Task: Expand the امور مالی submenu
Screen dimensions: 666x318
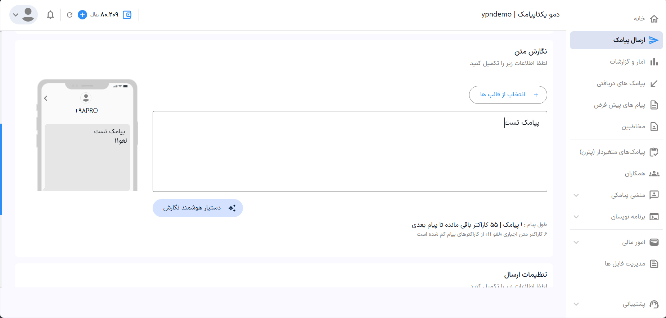Action: click(x=576, y=242)
